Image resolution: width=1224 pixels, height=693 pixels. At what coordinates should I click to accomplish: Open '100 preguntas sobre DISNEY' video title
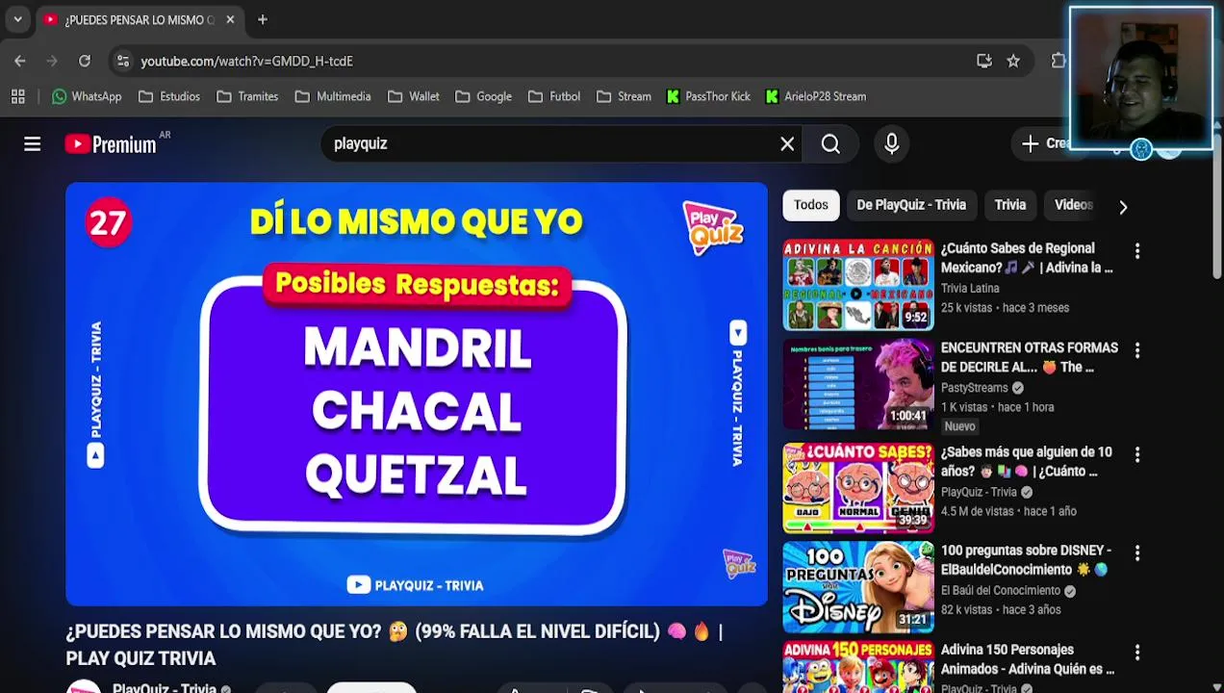click(x=1026, y=560)
